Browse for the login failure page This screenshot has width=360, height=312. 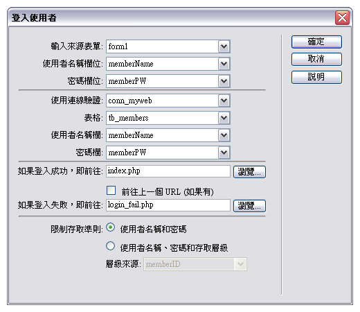click(249, 206)
